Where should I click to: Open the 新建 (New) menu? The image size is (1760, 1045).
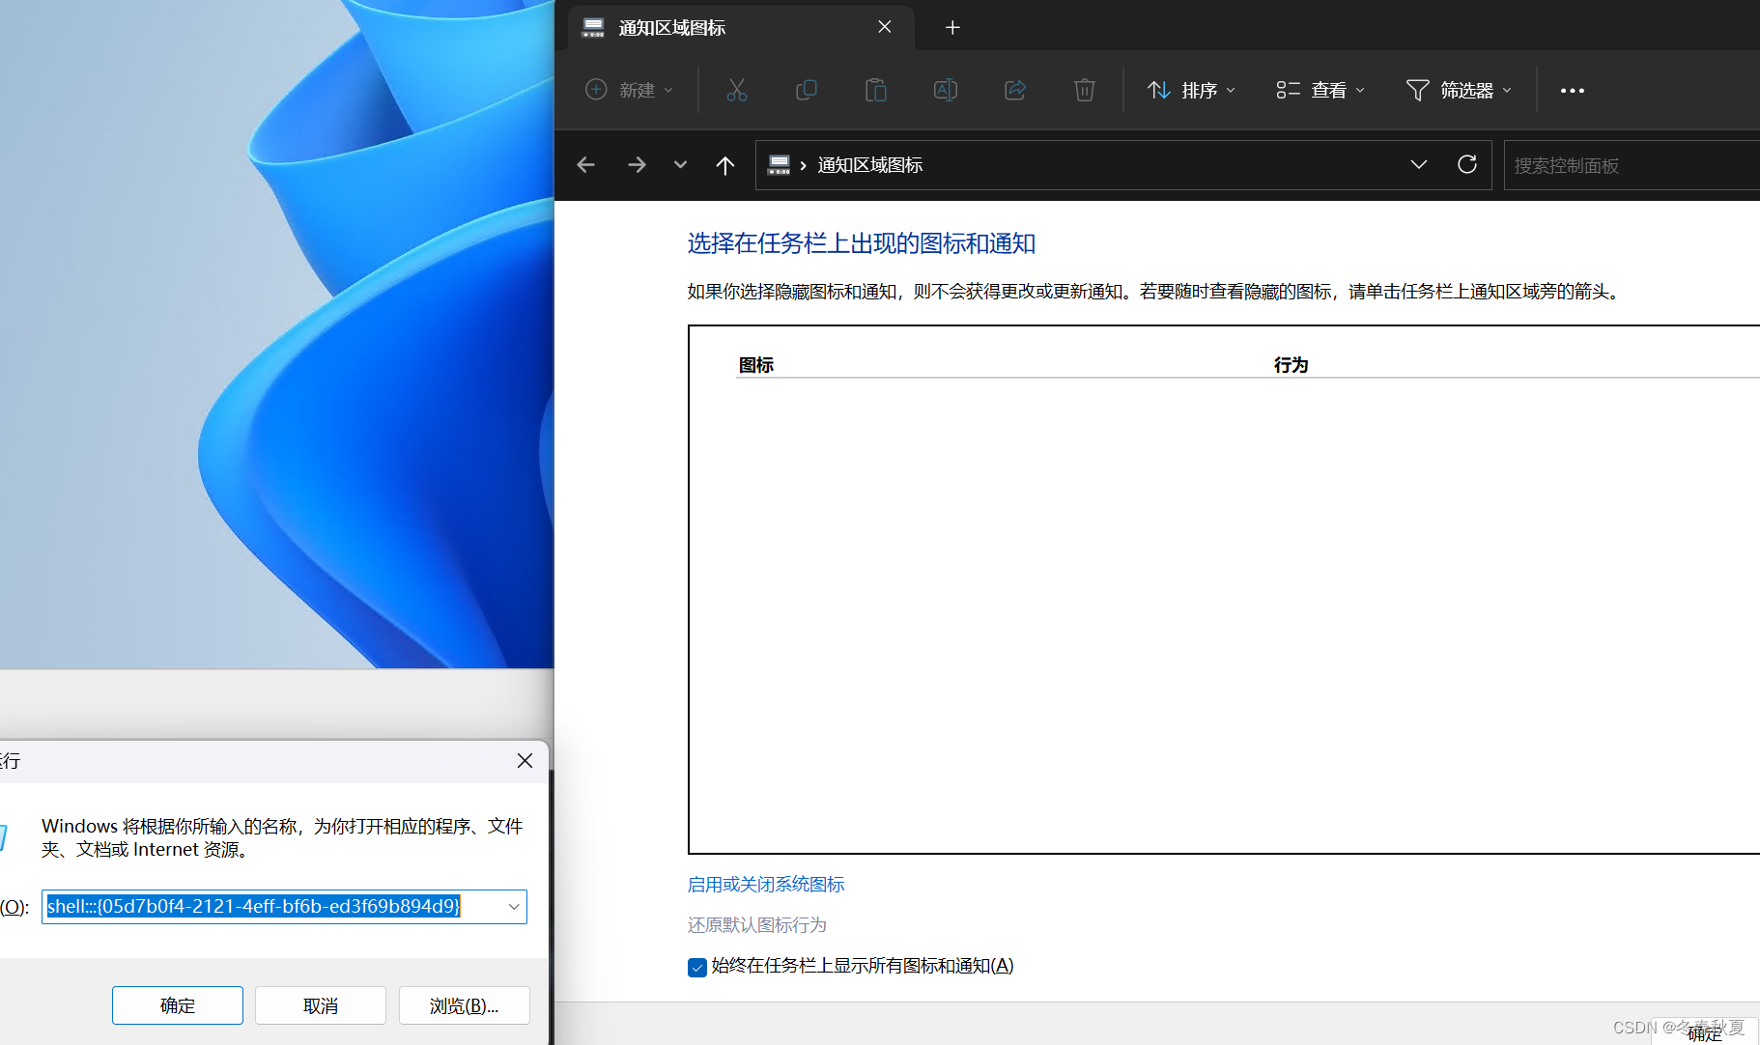point(630,90)
